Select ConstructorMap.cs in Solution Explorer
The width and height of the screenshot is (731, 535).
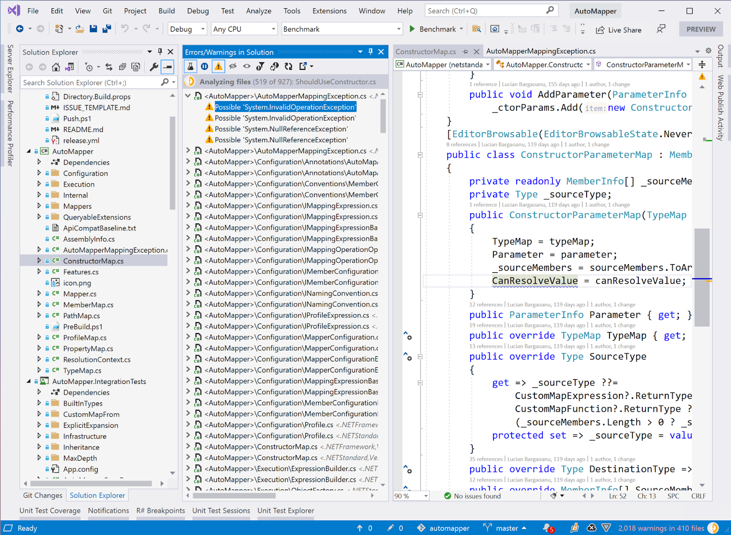tap(93, 261)
